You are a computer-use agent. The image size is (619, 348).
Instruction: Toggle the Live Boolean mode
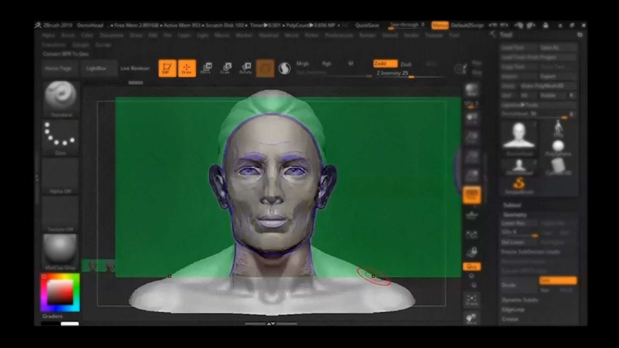tap(135, 68)
